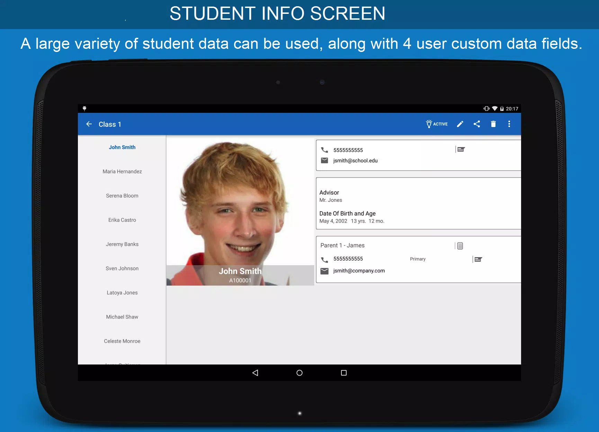599x432 pixels.
Task: Tap the Advisor Mr. Jones field
Action: coord(331,196)
